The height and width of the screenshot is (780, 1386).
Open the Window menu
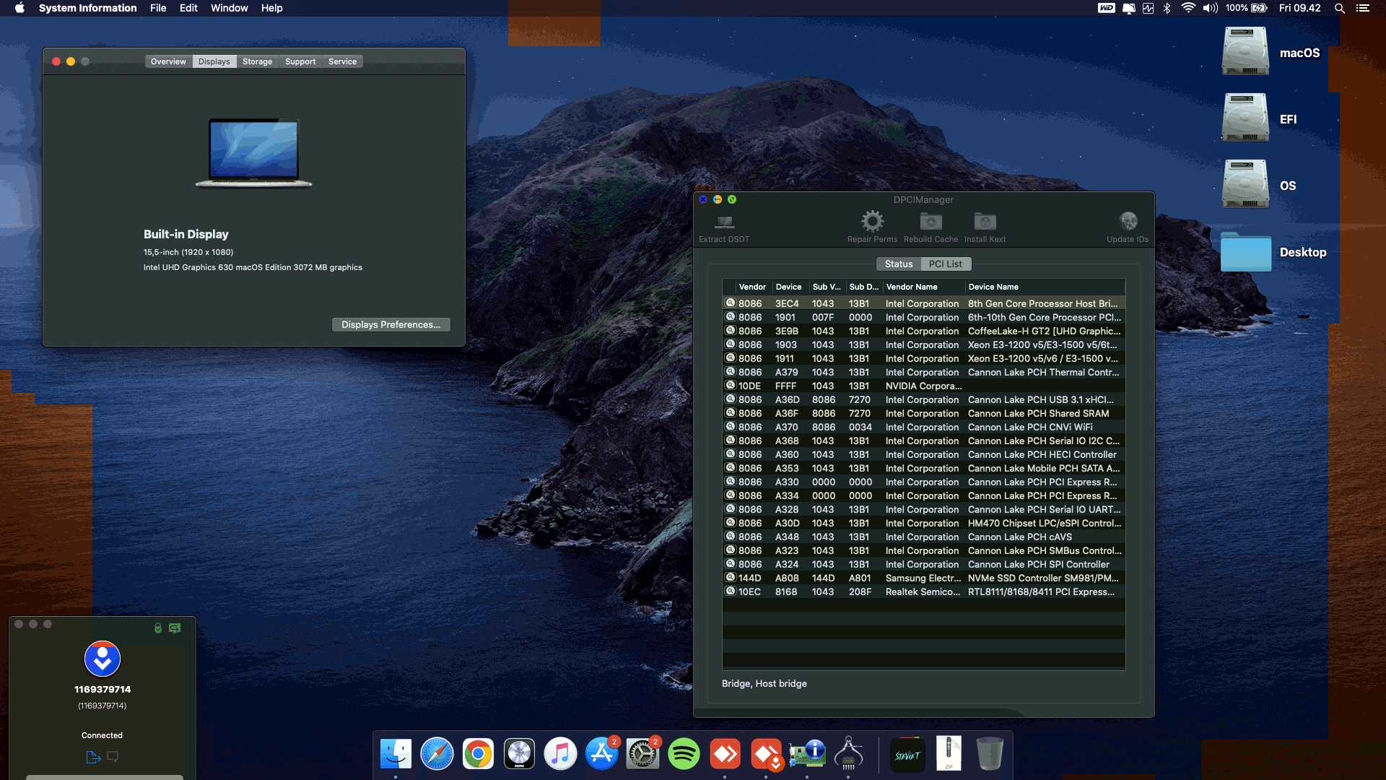coord(229,8)
